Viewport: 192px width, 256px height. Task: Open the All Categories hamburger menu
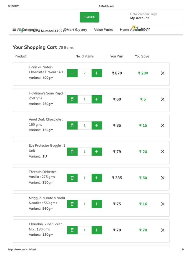[14, 29]
